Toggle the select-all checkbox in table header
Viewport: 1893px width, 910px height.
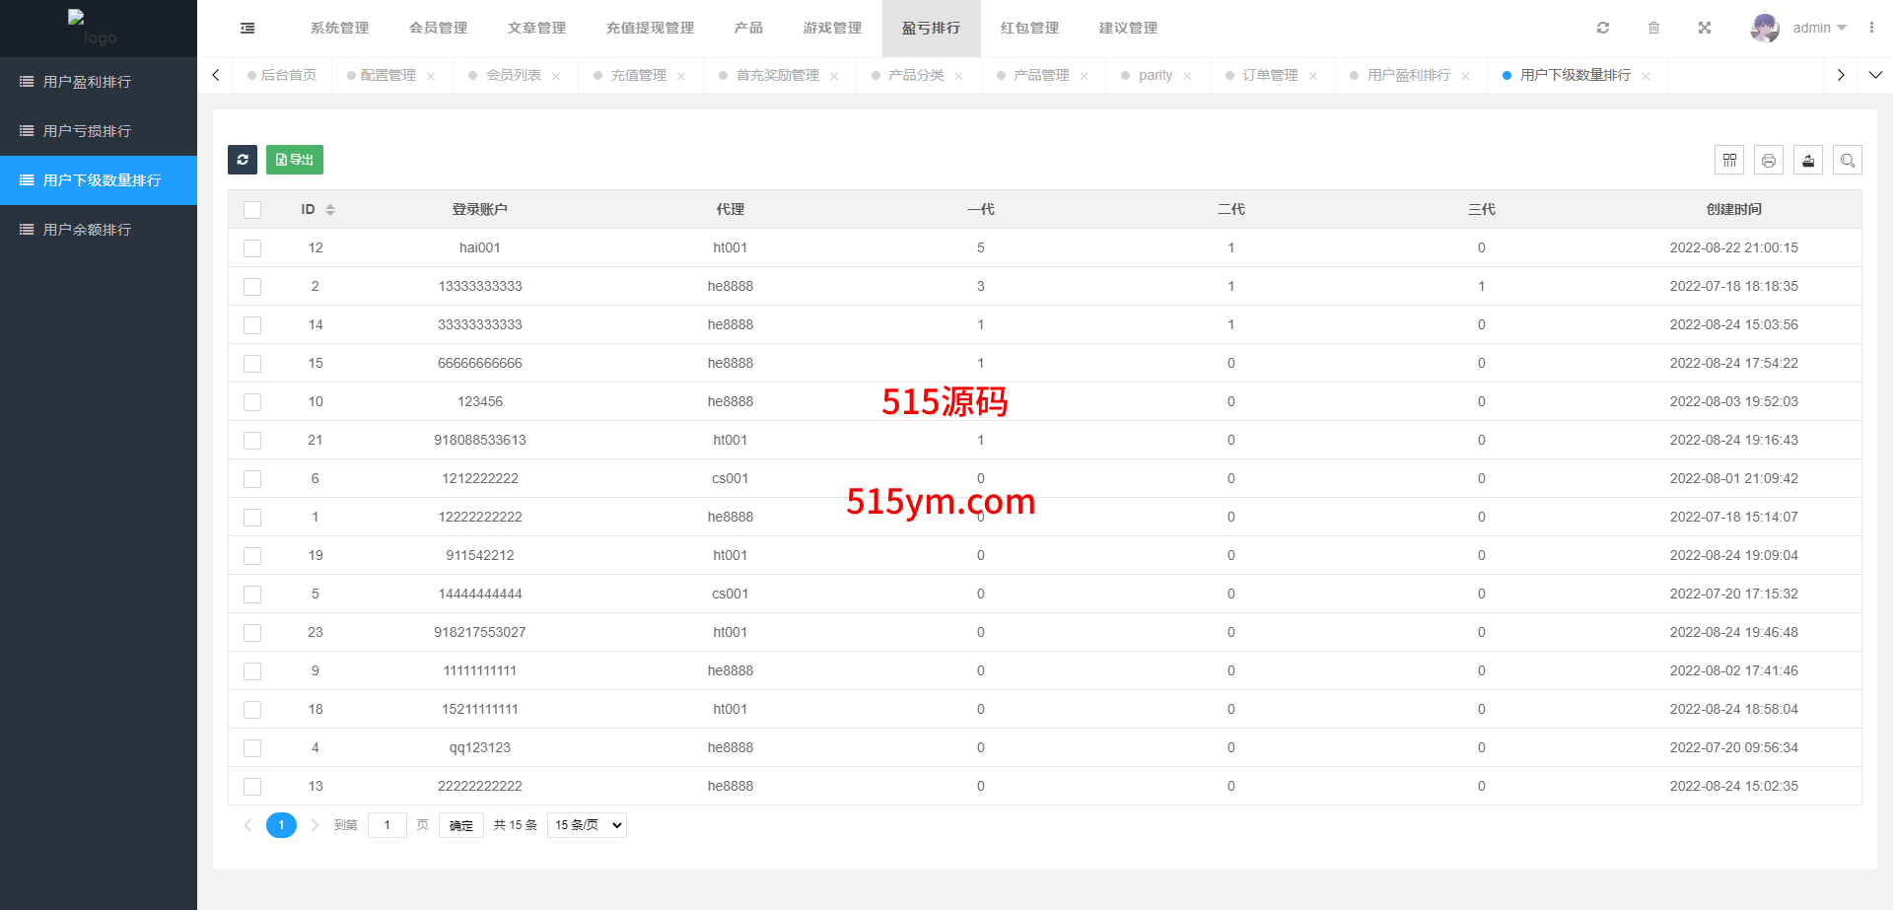pos(252,210)
